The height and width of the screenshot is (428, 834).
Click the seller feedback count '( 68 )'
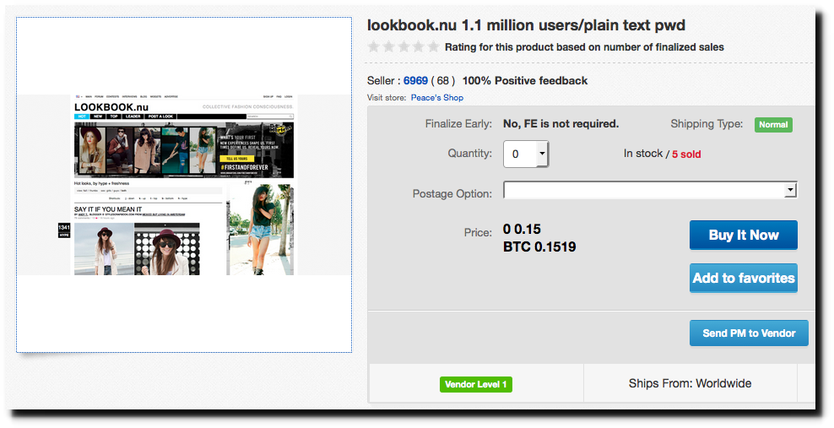442,81
